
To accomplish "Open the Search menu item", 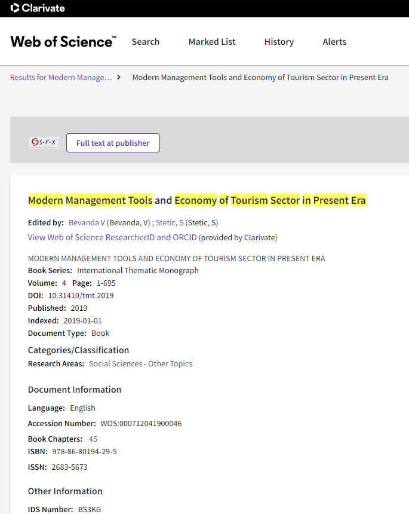I will 146,42.
